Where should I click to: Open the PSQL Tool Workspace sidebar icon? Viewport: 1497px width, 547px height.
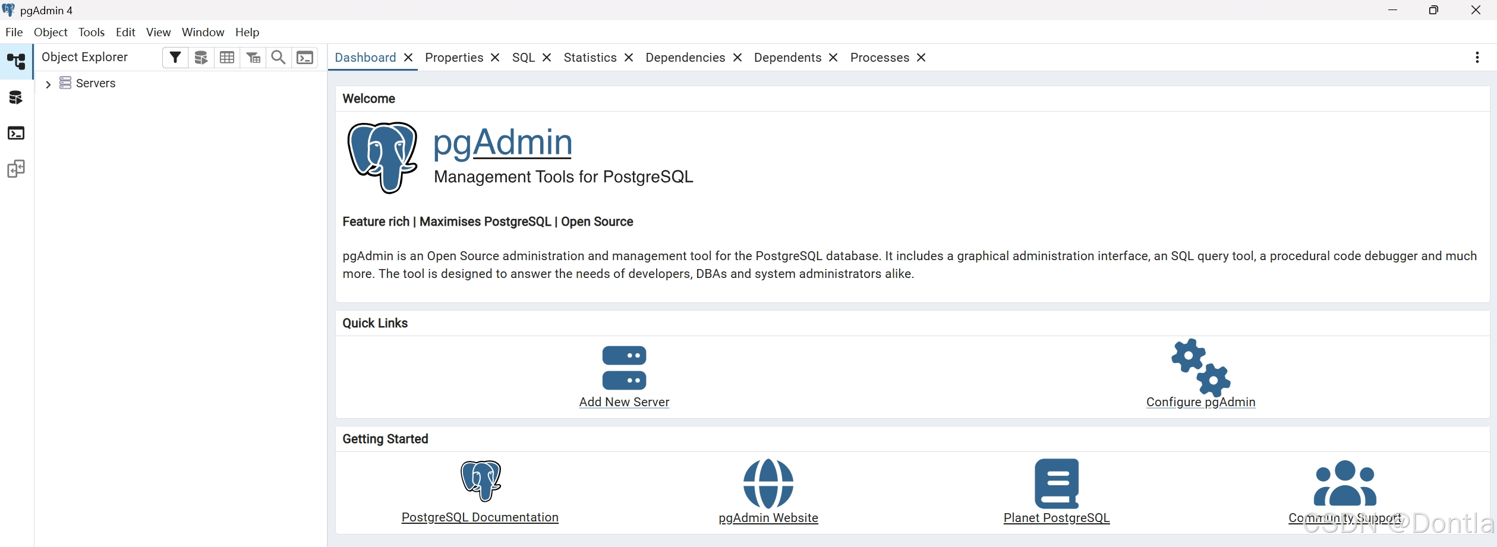tap(16, 133)
